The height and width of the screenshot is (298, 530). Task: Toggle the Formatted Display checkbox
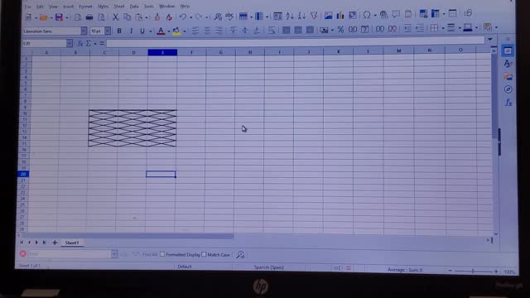(x=162, y=254)
